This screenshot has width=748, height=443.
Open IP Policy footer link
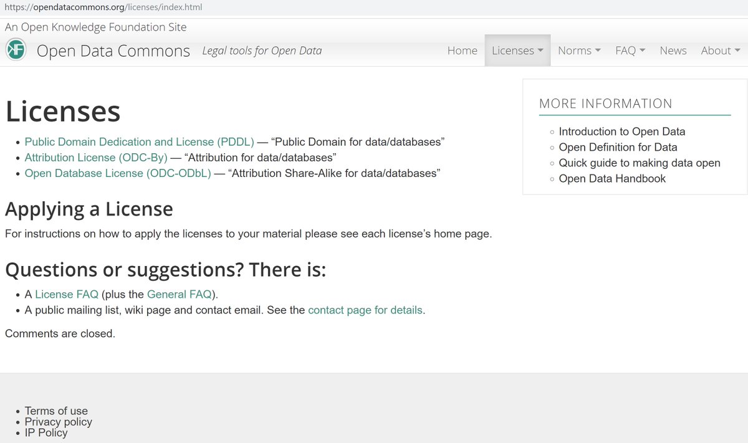coord(46,432)
